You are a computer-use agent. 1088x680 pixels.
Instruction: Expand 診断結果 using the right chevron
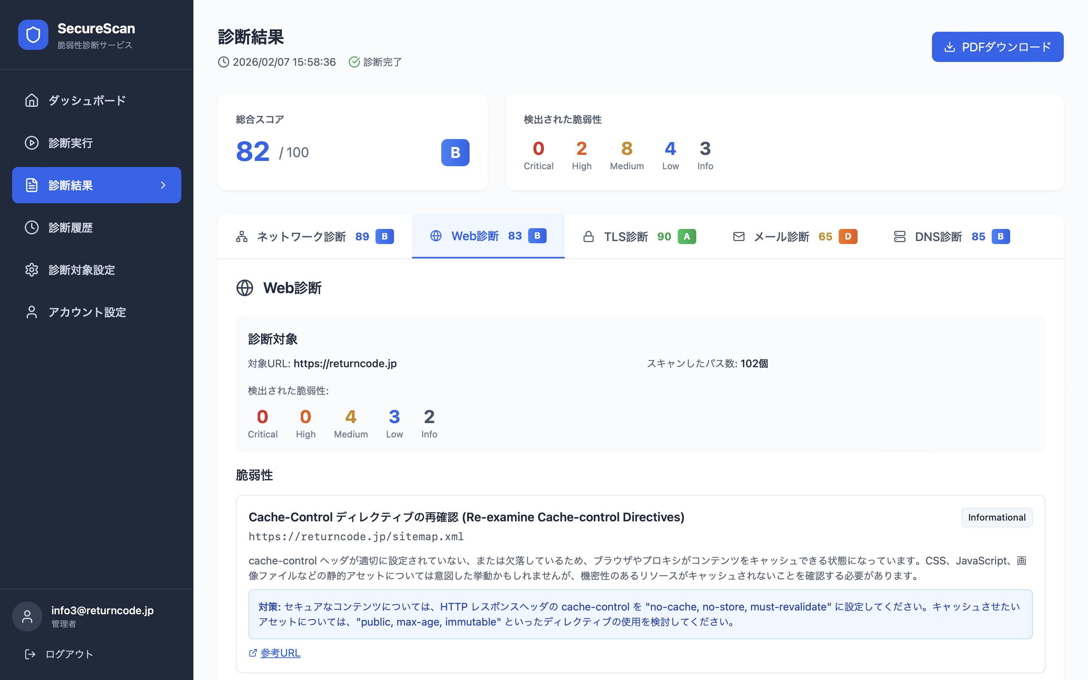[163, 185]
